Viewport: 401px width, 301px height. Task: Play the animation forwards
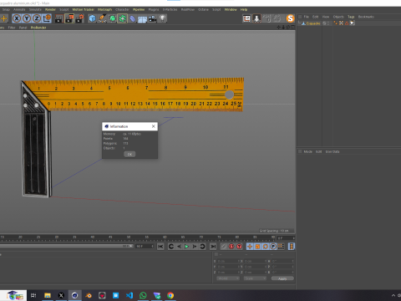point(187,247)
